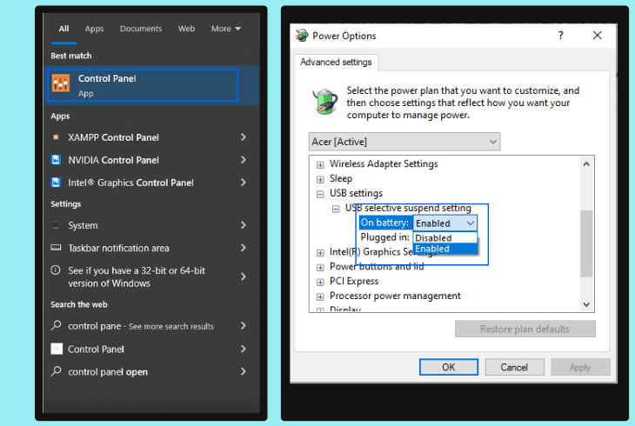Click the Apply button
Viewport: 635px width, 426px height.
pyautogui.click(x=580, y=367)
